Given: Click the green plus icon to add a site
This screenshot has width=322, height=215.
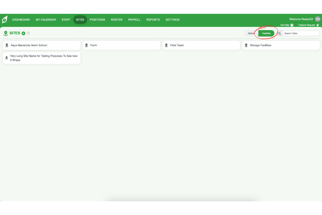Looking at the screenshot, I should [x=23, y=33].
